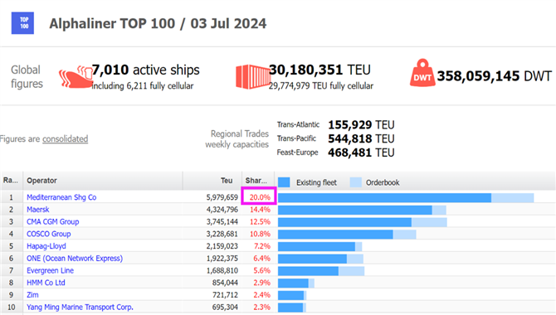556x315 pixels.
Task: Click the Existing fleet legend swatch
Action: [x=284, y=182]
